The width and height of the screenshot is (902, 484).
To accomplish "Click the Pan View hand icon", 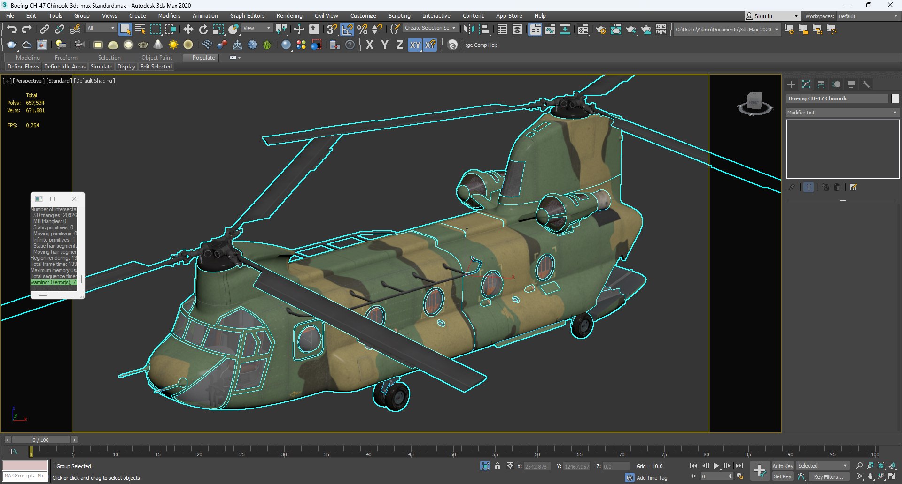I will [871, 476].
